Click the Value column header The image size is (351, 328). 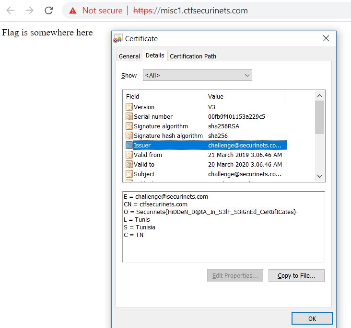point(246,96)
